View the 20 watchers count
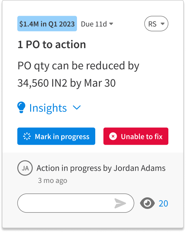This screenshot has height=232, width=186. coord(163,203)
